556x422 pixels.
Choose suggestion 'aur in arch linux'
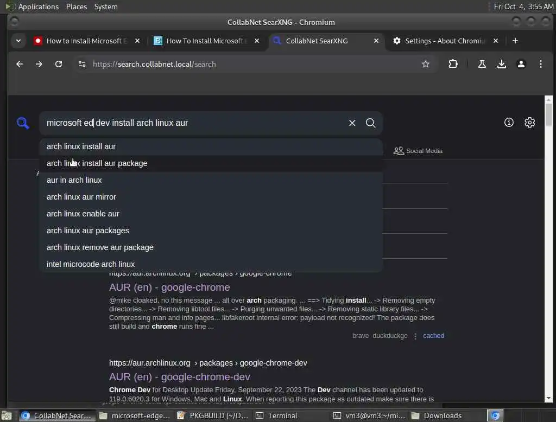coord(211,180)
